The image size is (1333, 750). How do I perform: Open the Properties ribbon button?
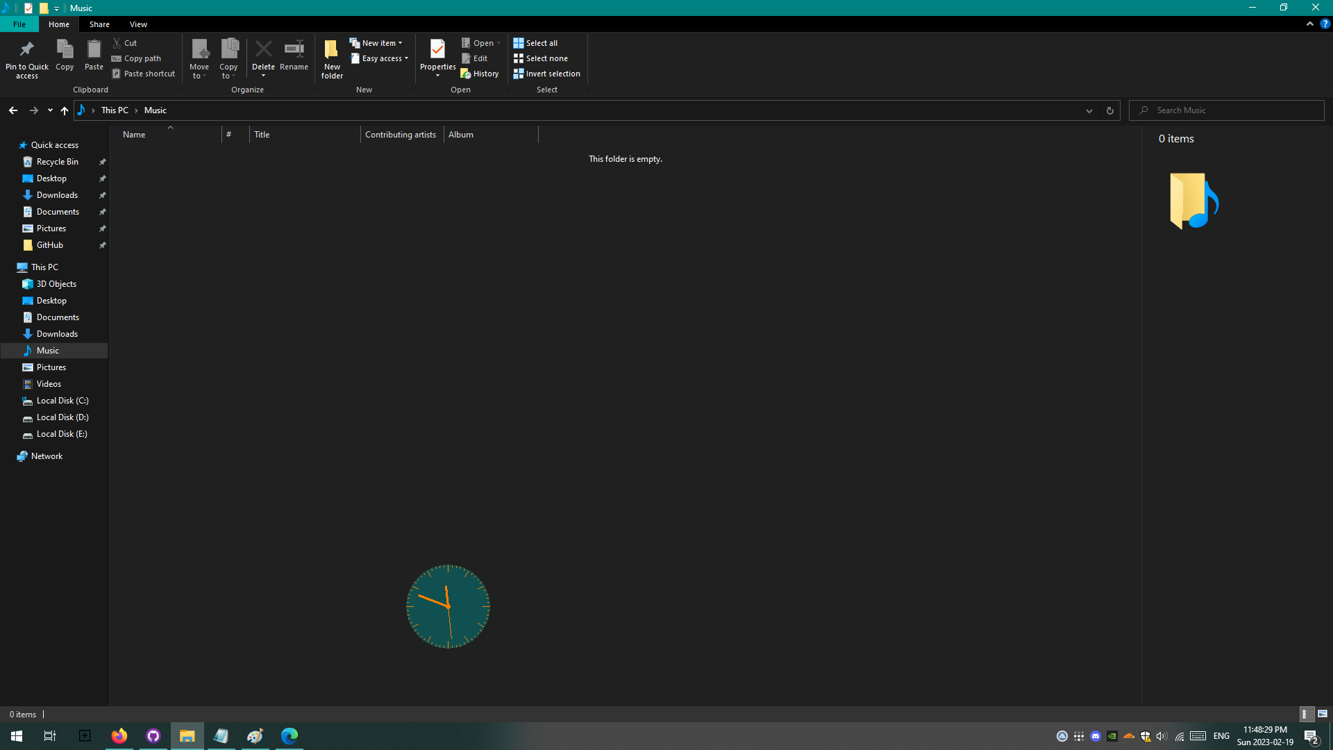[x=437, y=50]
